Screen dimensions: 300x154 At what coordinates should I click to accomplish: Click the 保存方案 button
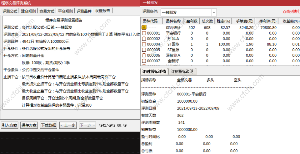pos(29,125)
